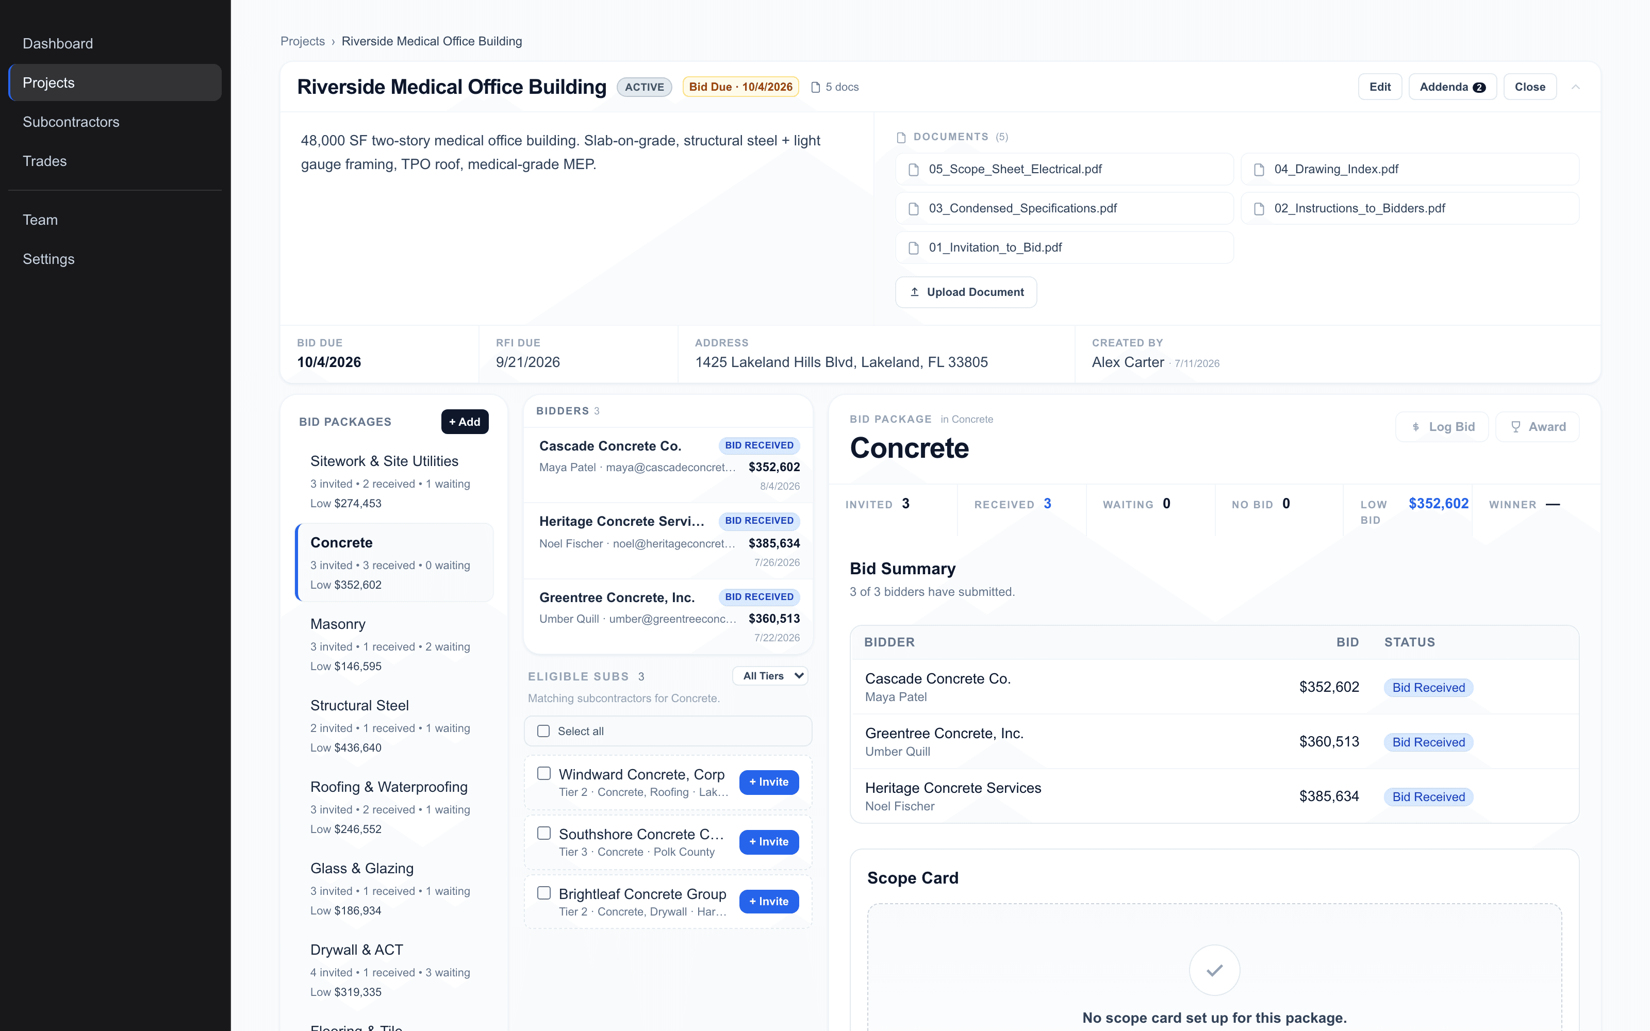Click the file icon beside 04_Drawing_Index.pdf

click(x=1259, y=169)
